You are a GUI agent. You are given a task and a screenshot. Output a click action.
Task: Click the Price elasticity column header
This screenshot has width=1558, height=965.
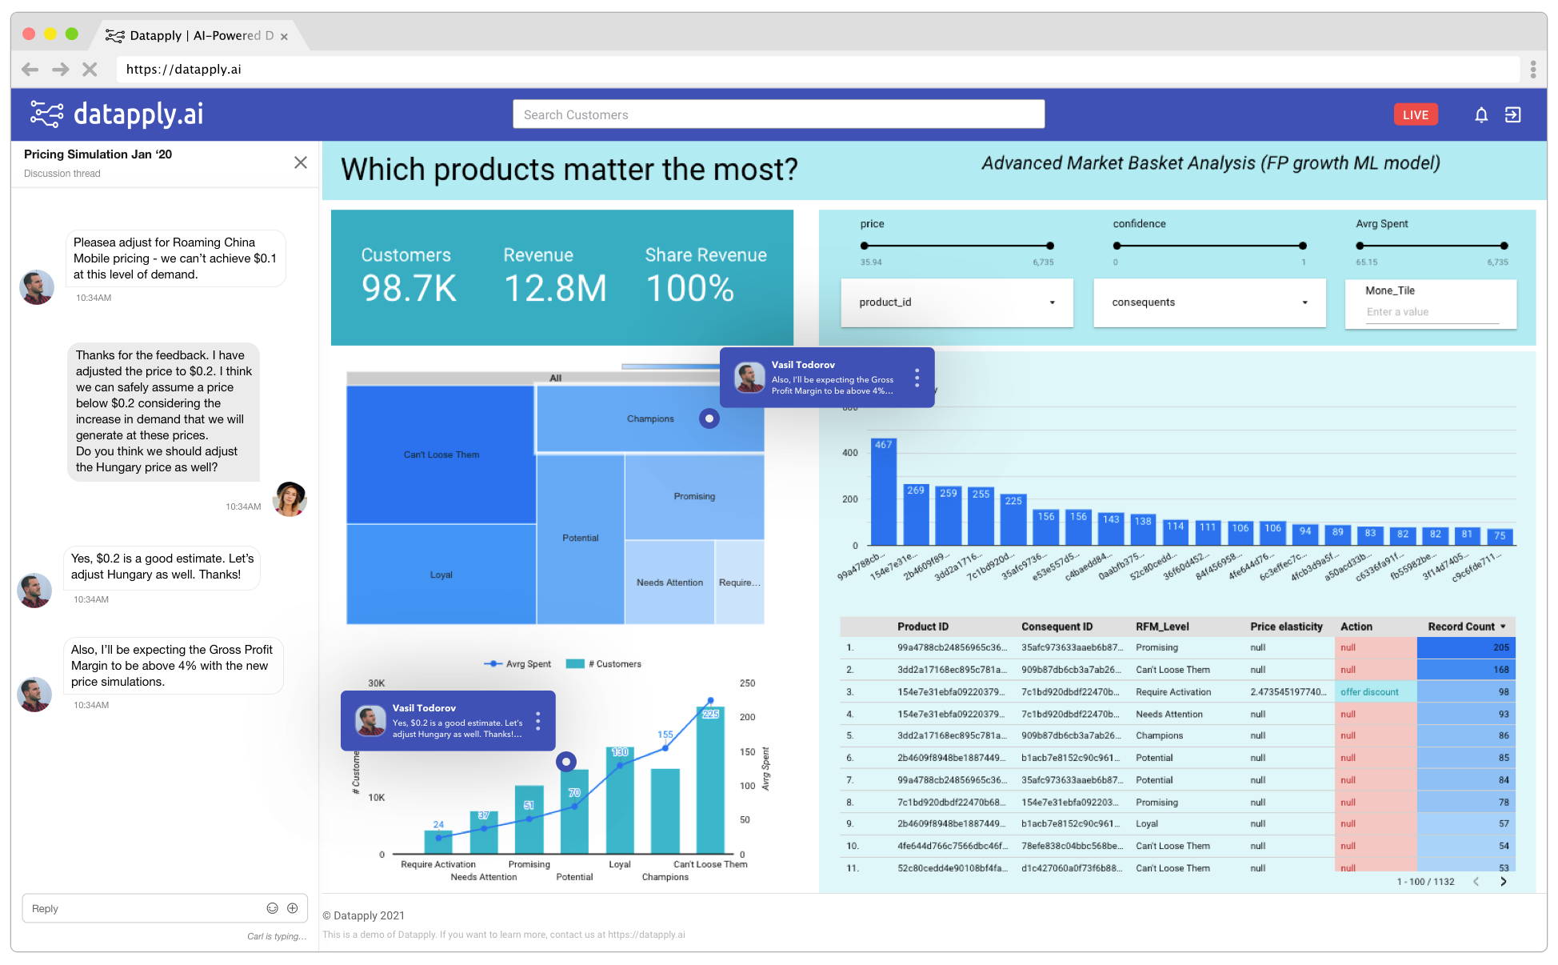(x=1286, y=627)
